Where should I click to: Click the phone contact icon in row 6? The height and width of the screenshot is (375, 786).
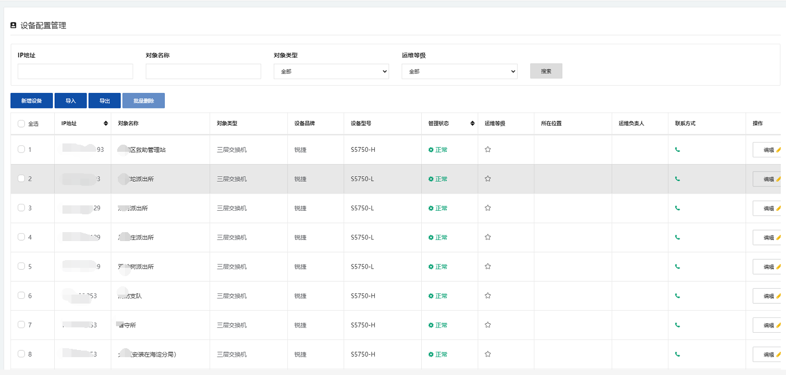click(x=677, y=296)
